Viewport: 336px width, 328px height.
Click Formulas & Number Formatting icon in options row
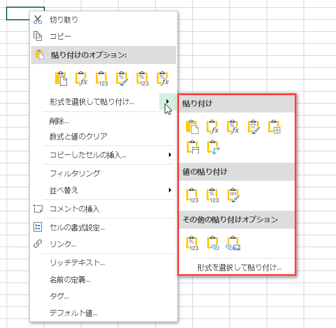[x=163, y=78]
